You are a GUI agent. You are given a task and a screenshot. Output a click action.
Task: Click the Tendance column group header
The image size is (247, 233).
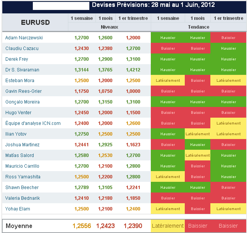(199, 27)
